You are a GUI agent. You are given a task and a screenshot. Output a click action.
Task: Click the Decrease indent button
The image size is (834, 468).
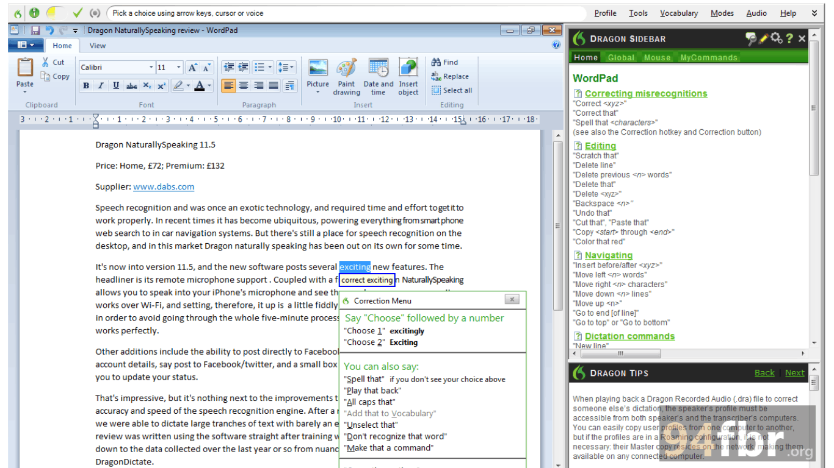[228, 68]
